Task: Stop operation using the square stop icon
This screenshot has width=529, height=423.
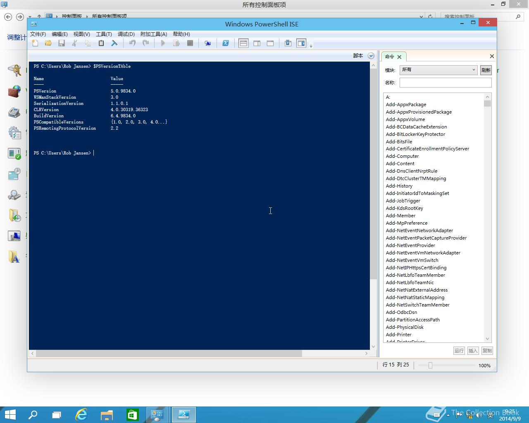Action: (190, 43)
